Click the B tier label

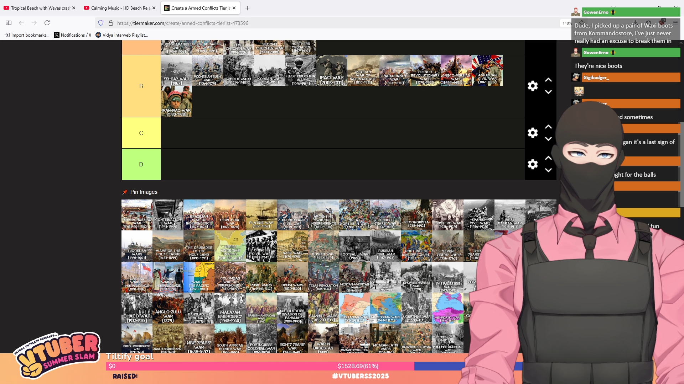(141, 86)
